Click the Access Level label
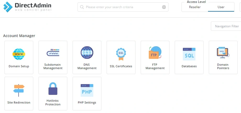 [x=196, y=2]
